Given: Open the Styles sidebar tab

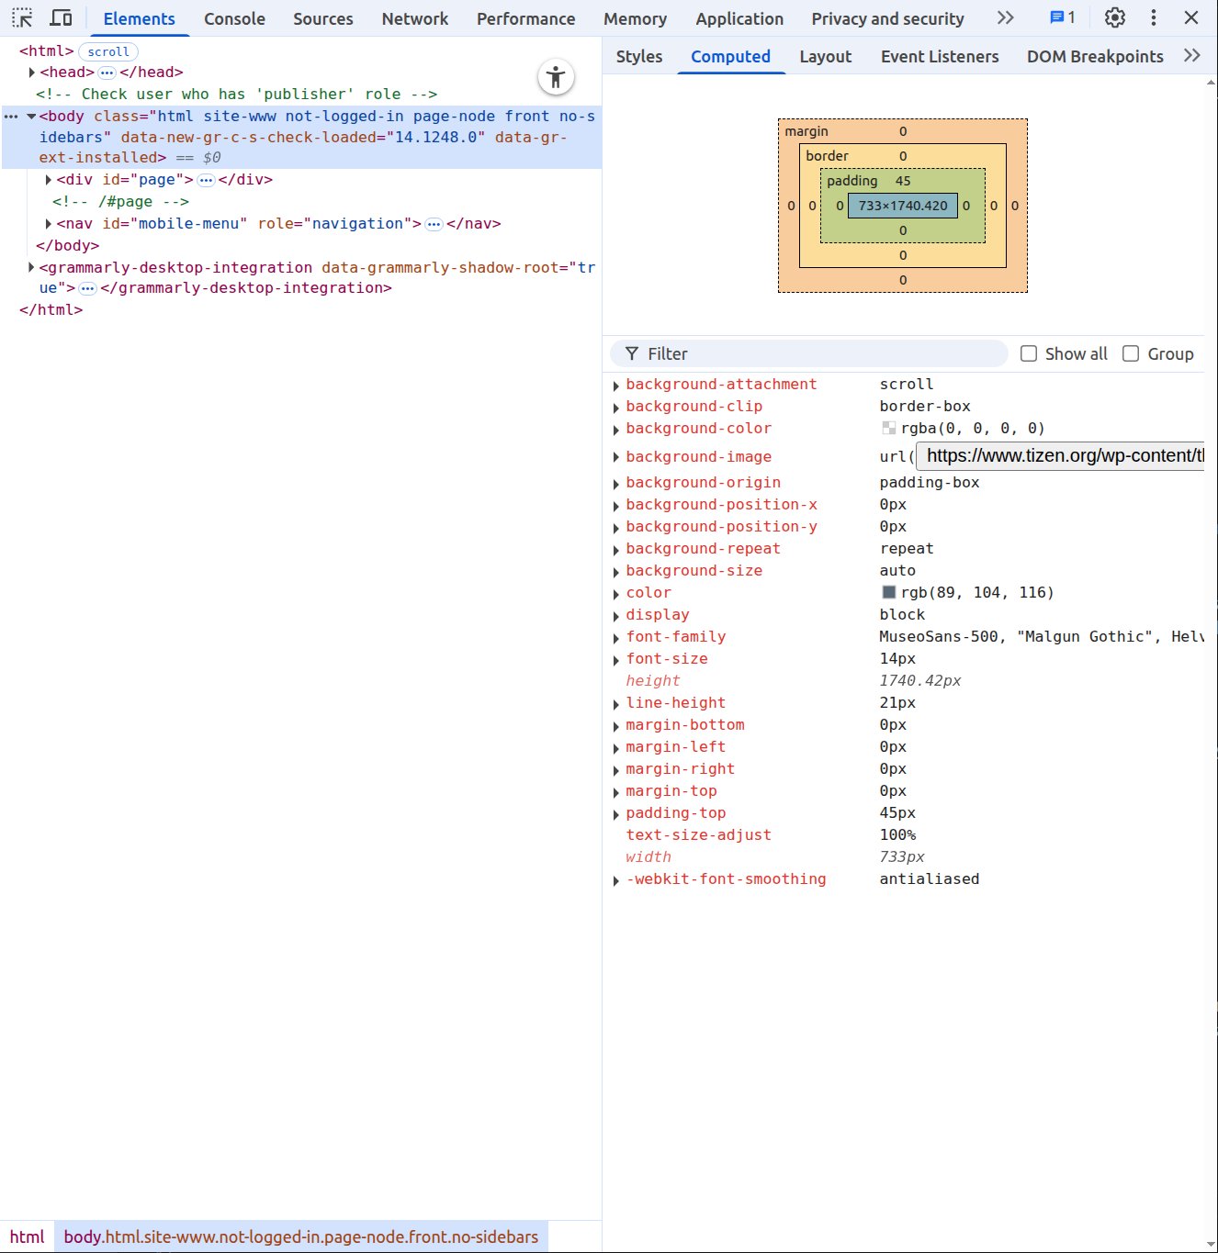Looking at the screenshot, I should pos(638,57).
